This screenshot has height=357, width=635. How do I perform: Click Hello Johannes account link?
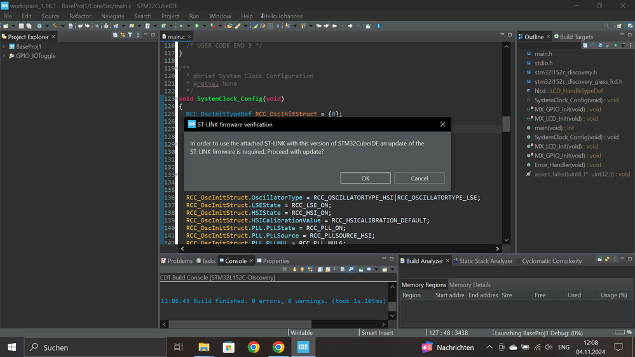point(282,16)
